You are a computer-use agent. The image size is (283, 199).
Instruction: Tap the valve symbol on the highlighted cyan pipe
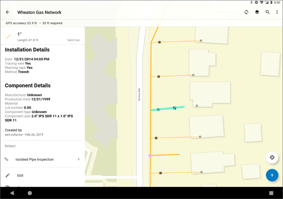coord(158,109)
